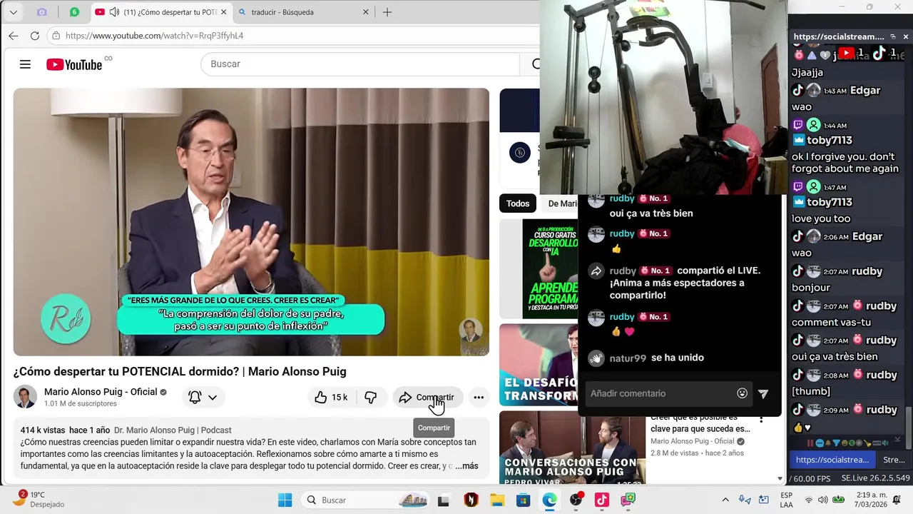Click the browser address bar URL
This screenshot has width=913, height=514.
(x=154, y=35)
